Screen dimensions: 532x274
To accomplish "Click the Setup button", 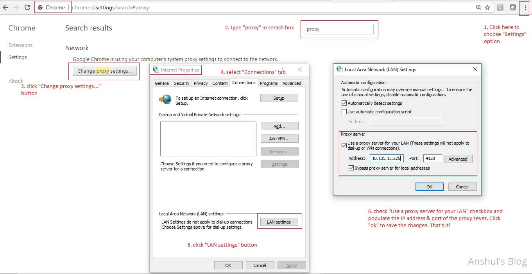I will [279, 98].
